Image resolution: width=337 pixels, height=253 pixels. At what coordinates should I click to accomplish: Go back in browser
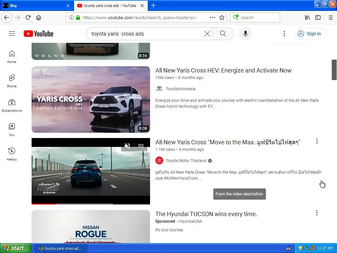click(x=7, y=17)
